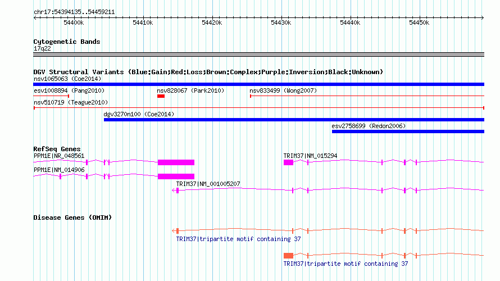Open PPM1E|NM_014906 transcript label

pyautogui.click(x=59, y=170)
